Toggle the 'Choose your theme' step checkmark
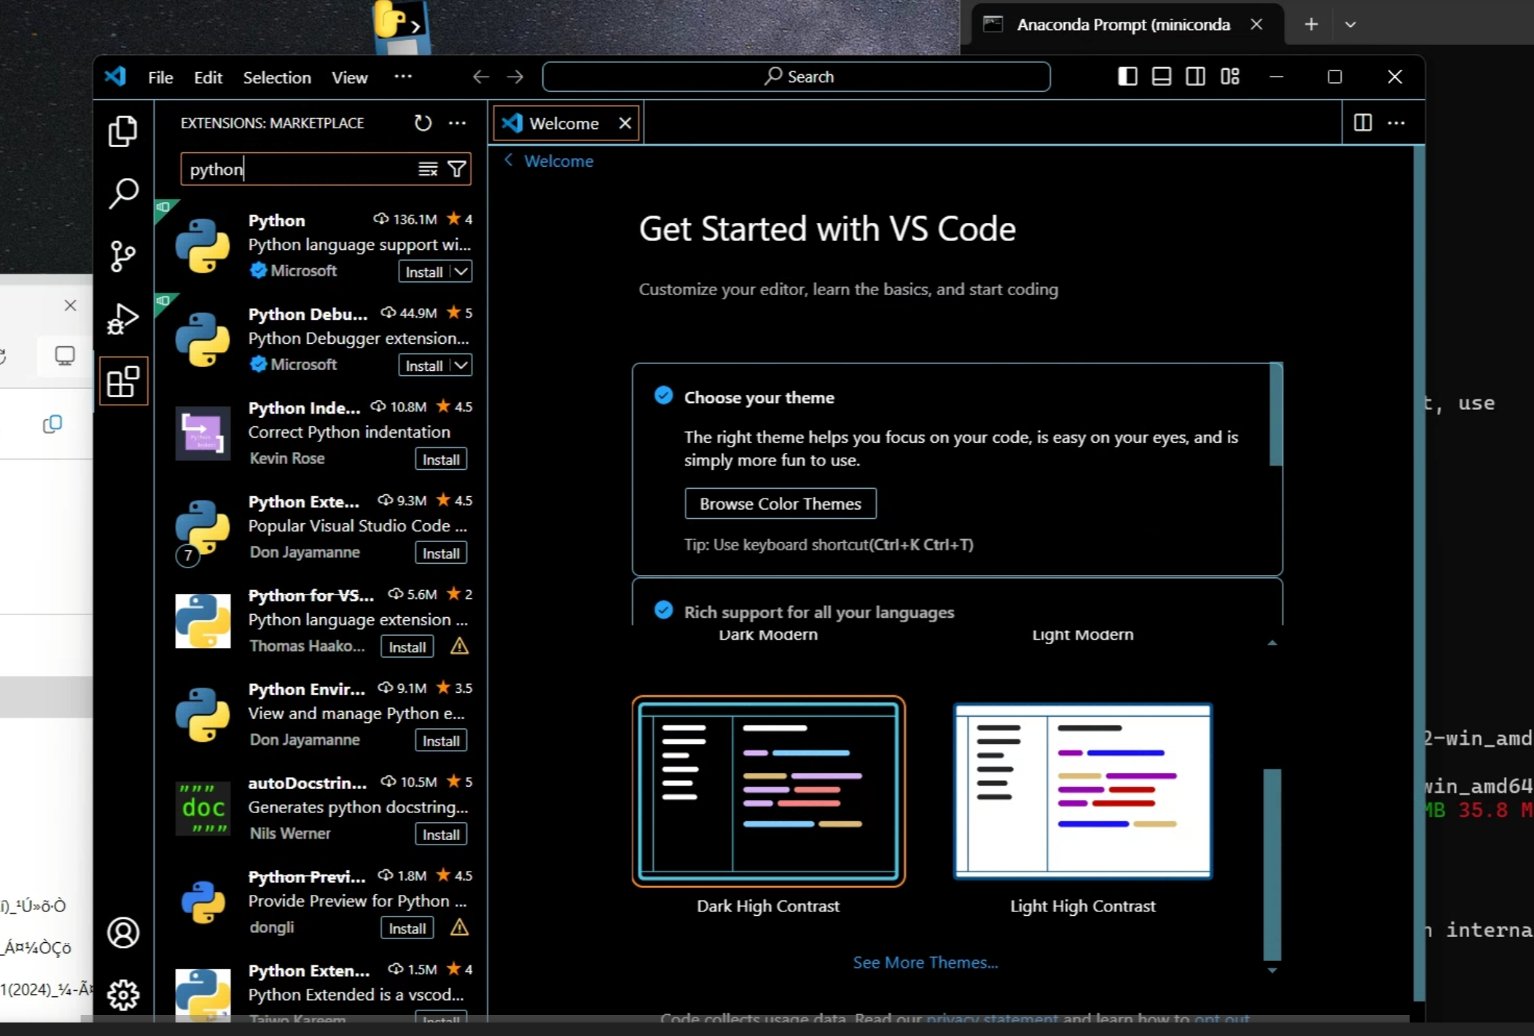Screen dimensions: 1534x1036 [663, 396]
